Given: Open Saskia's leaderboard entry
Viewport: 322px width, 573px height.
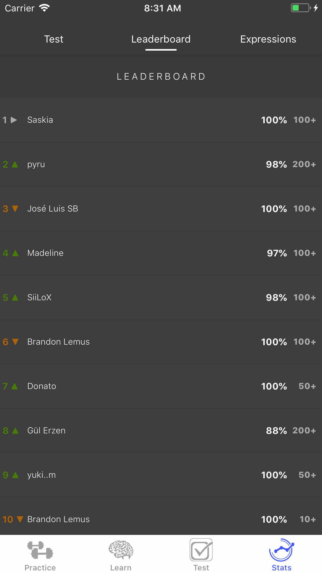Looking at the screenshot, I should pos(161,120).
